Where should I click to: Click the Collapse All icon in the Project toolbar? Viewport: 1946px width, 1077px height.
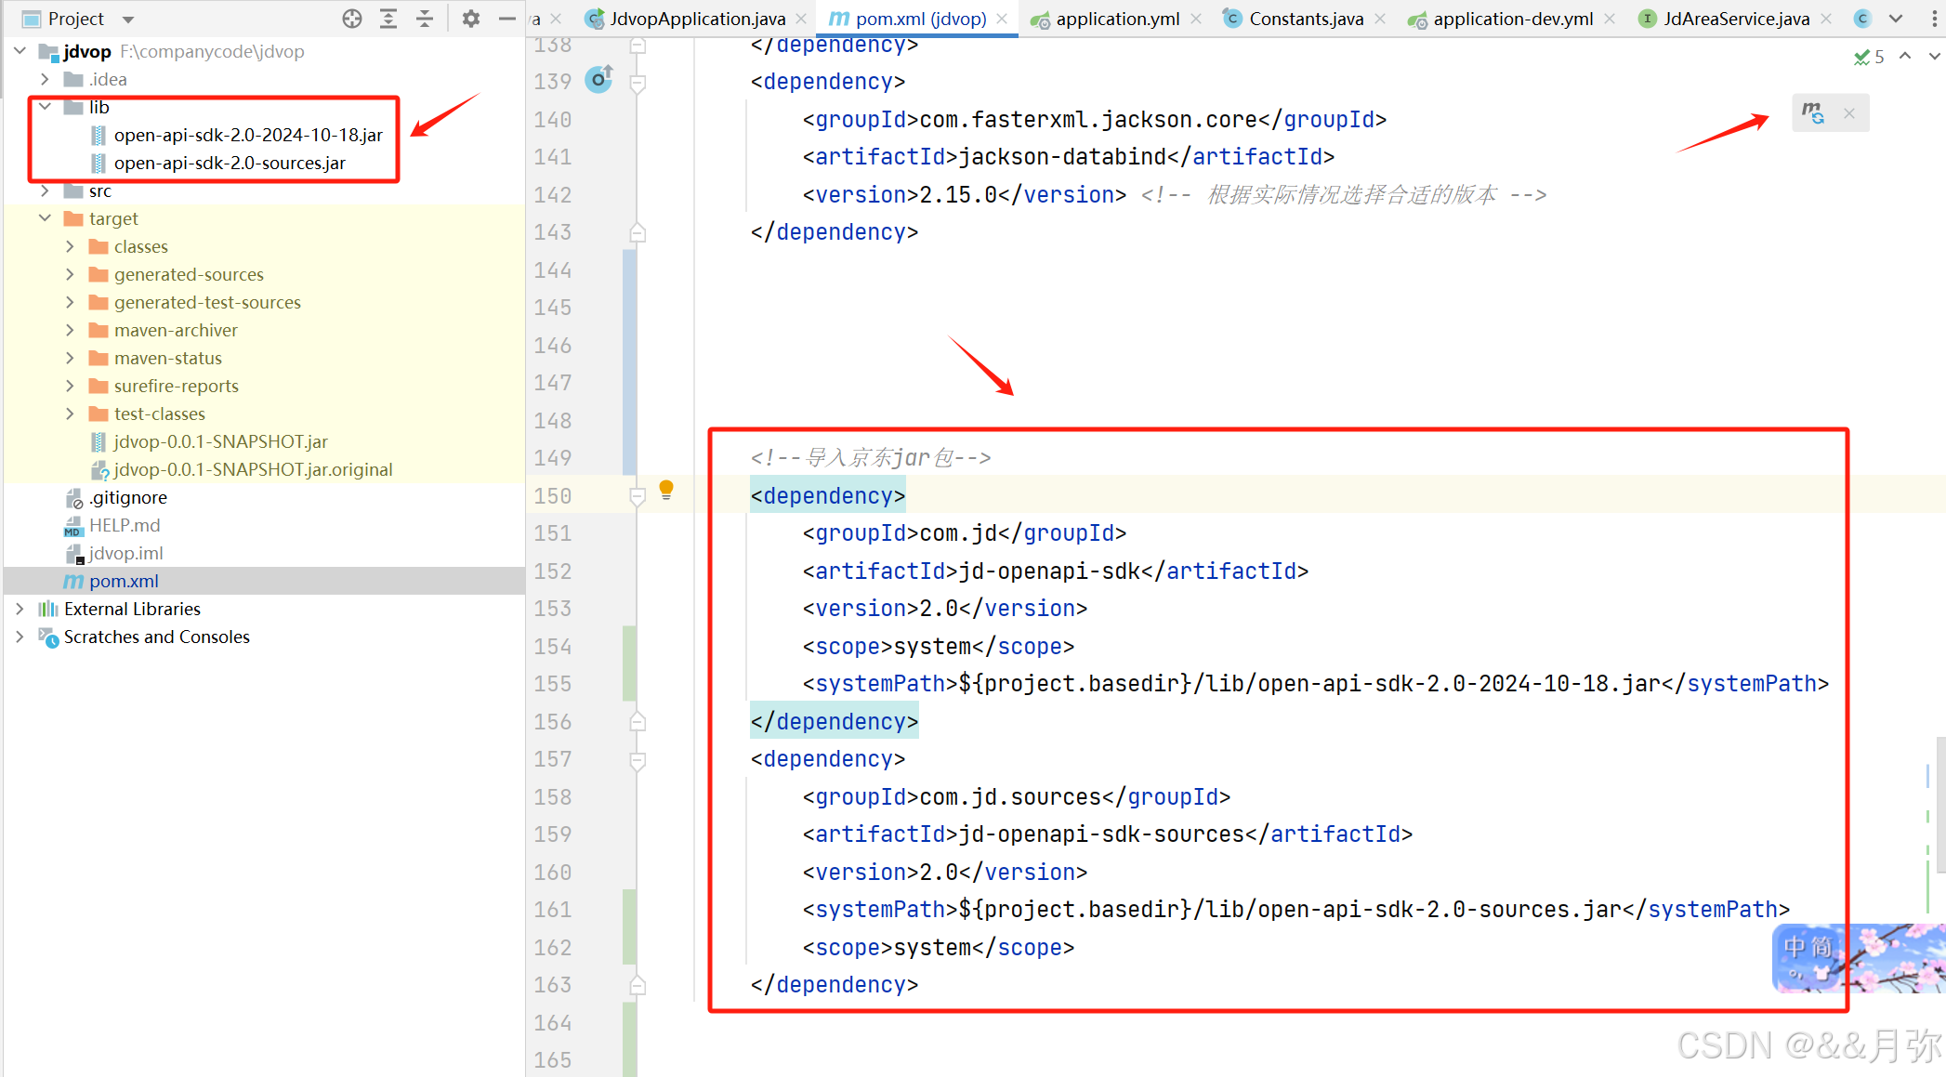click(425, 19)
